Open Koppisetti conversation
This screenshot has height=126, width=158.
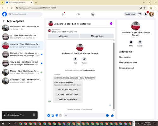22,81
